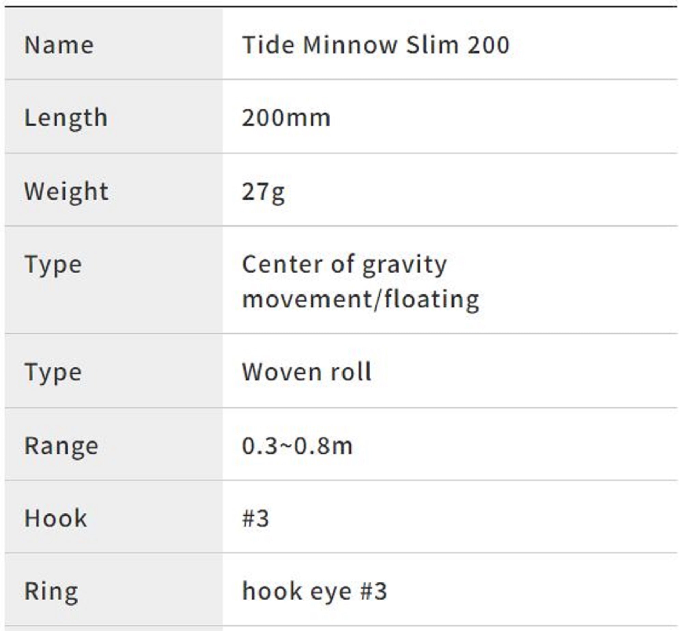Select the #3 value in Hook row

click(x=255, y=518)
